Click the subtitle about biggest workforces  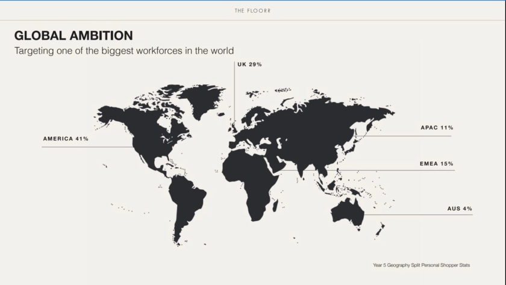[124, 51]
